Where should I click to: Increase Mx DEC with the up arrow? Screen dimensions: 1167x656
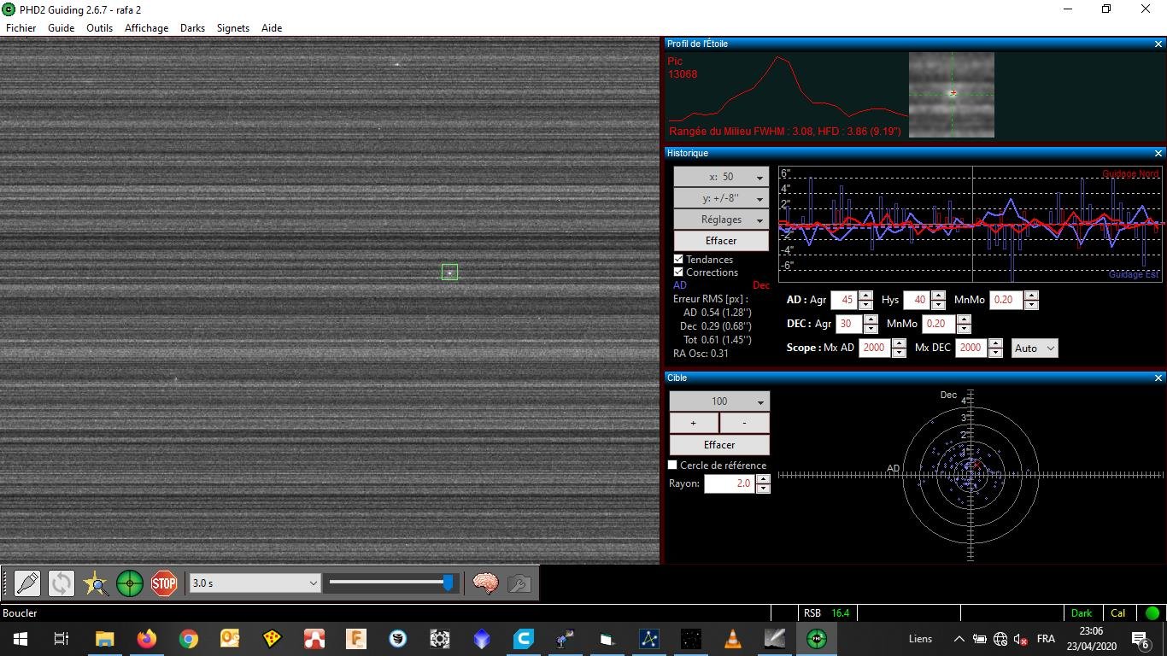tap(995, 343)
